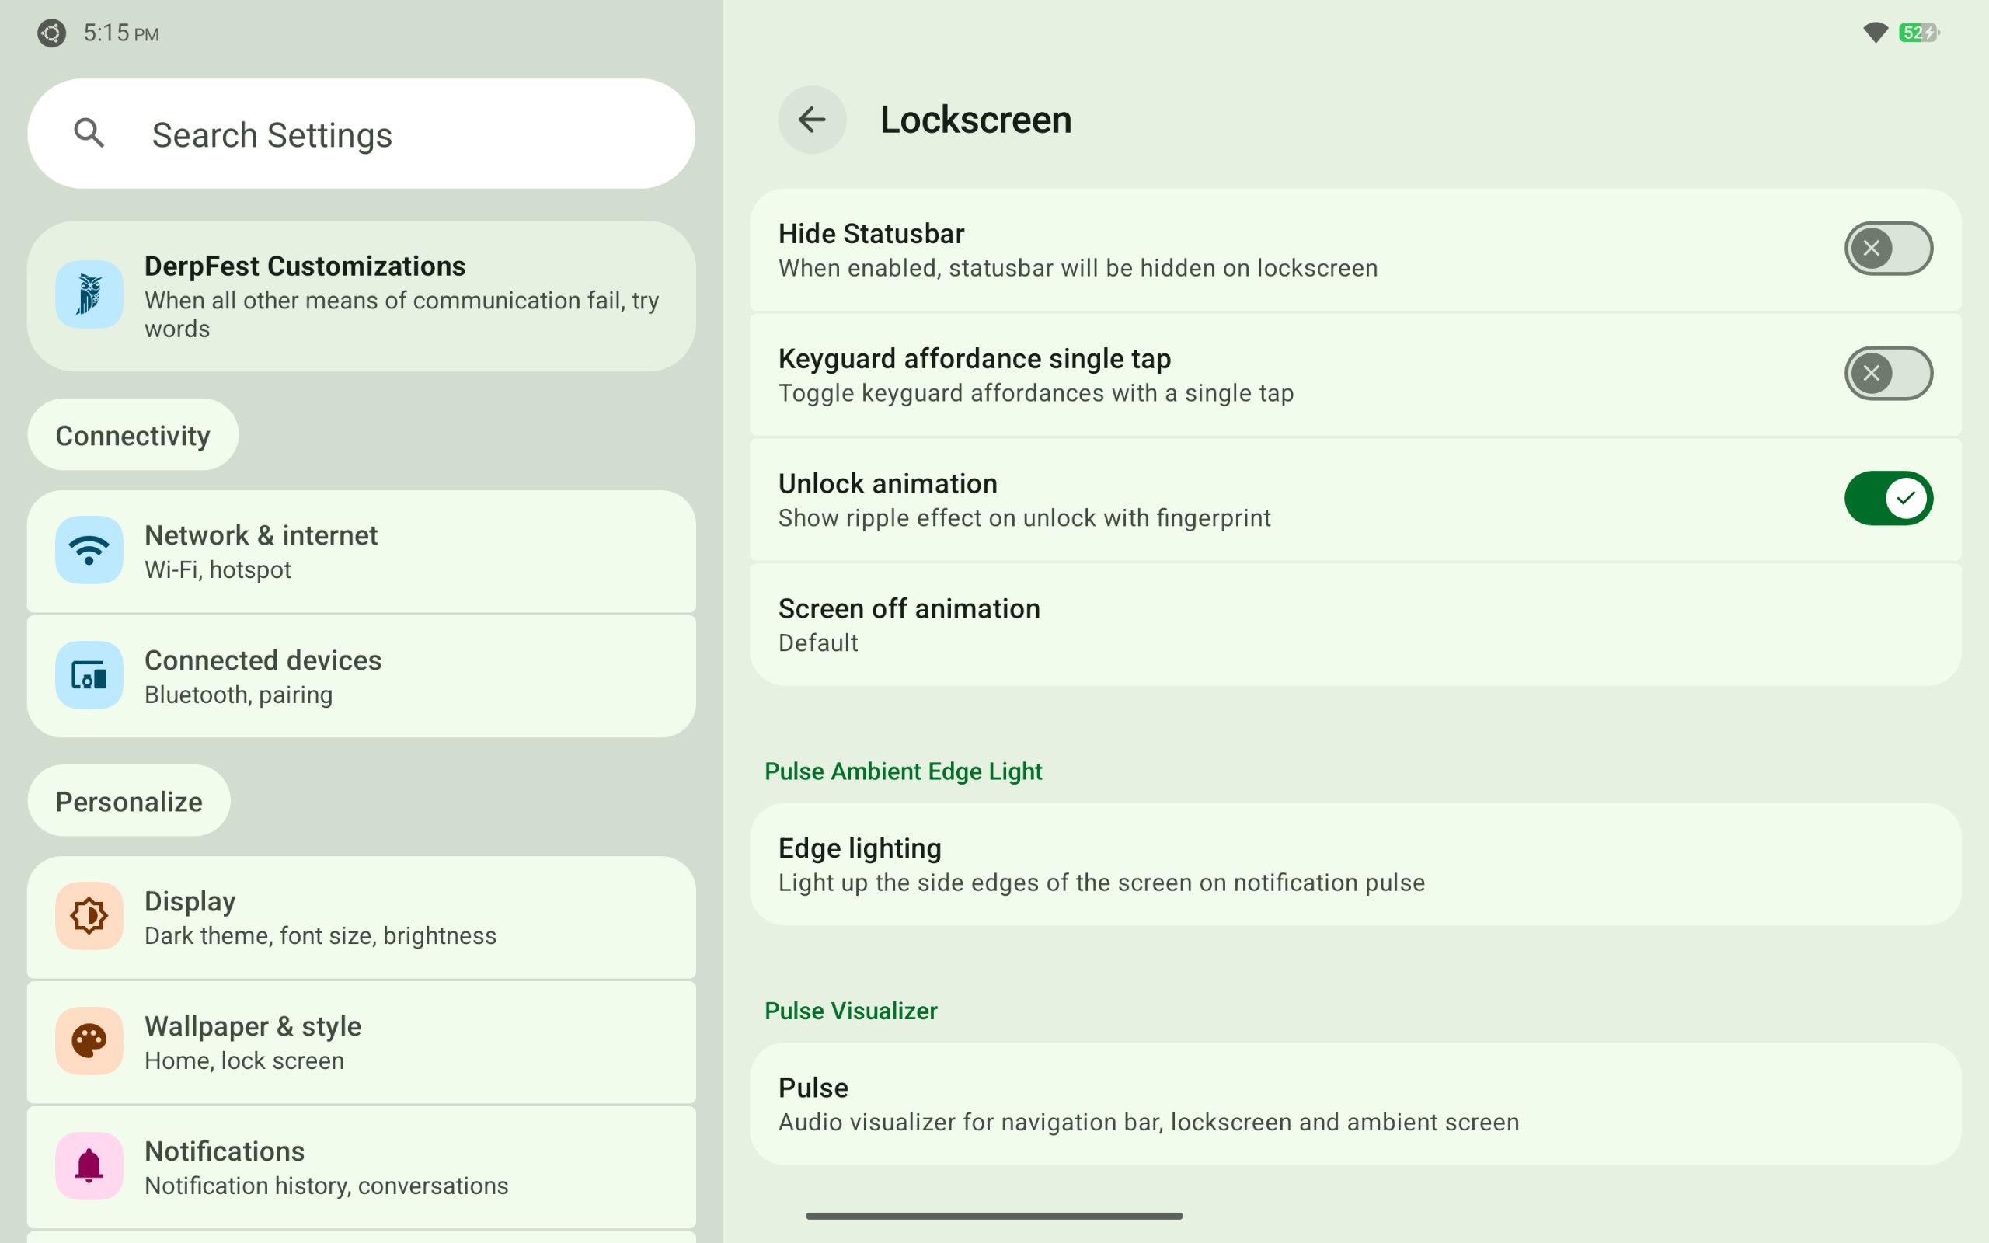Open the Display settings entry
The image size is (1989, 1243).
[x=361, y=917]
